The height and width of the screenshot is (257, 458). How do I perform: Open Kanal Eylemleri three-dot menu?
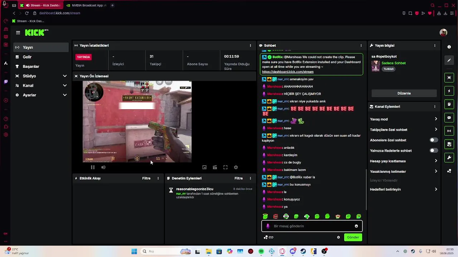[x=435, y=106]
